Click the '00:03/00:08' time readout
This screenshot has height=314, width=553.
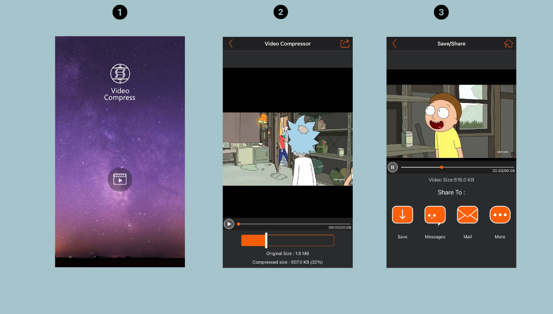click(503, 171)
